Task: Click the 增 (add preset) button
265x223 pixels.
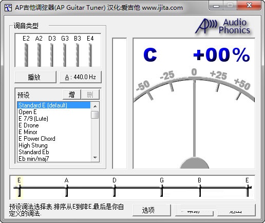Action: coord(72,95)
